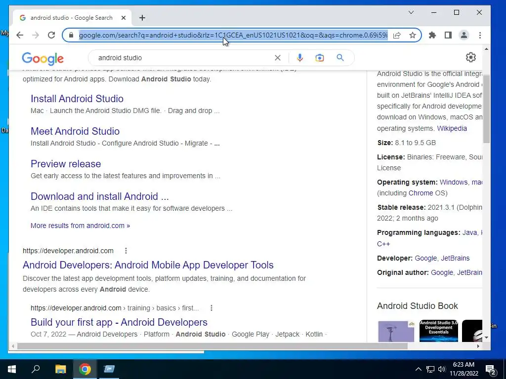Screen dimensions: 506x379
Task: Open Download and install Android link
Action: click(x=100, y=196)
